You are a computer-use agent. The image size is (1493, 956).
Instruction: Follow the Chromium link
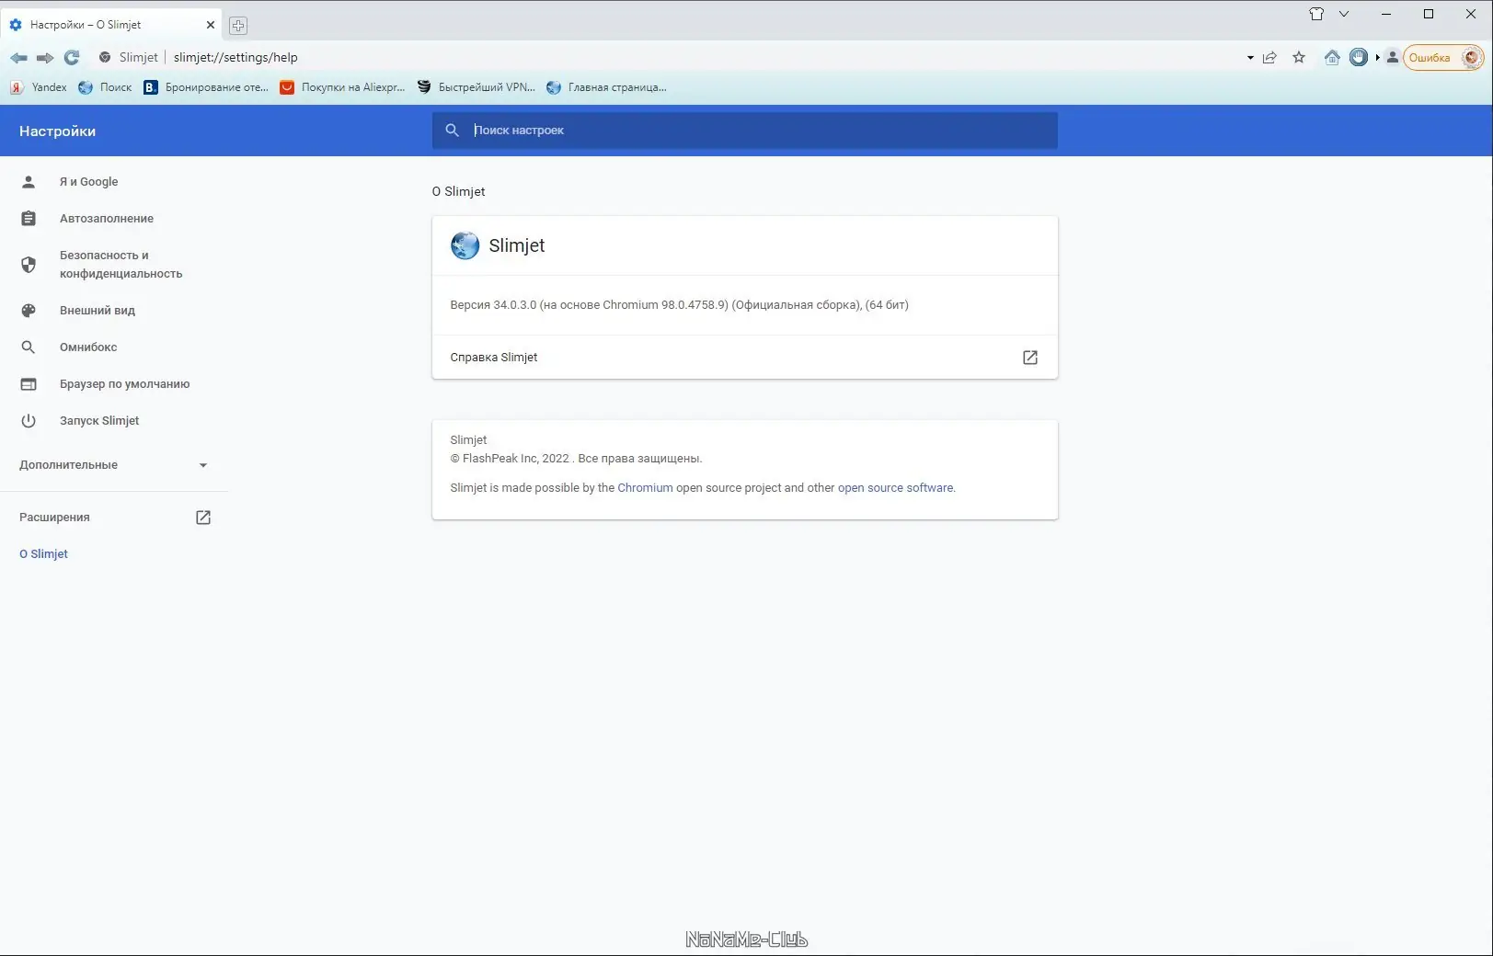(645, 488)
